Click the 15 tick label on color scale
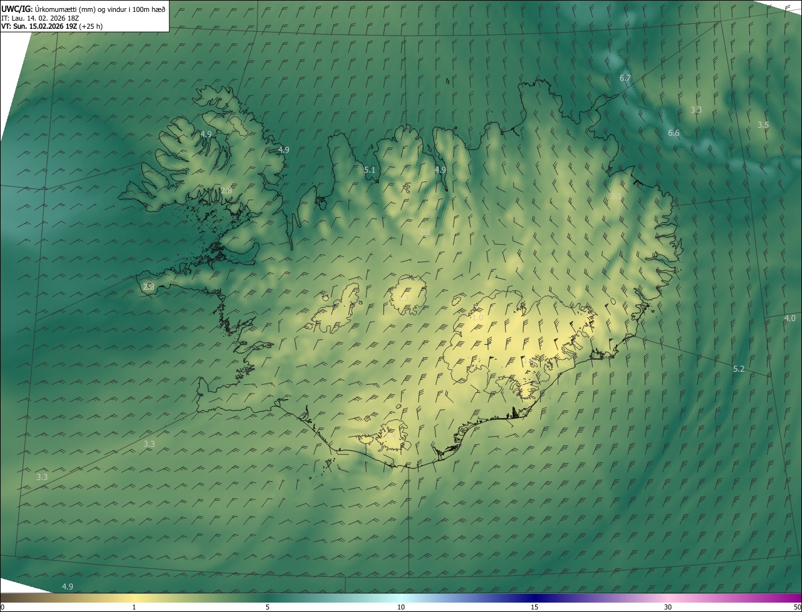Viewport: 802px width, 612px height. tap(534, 607)
